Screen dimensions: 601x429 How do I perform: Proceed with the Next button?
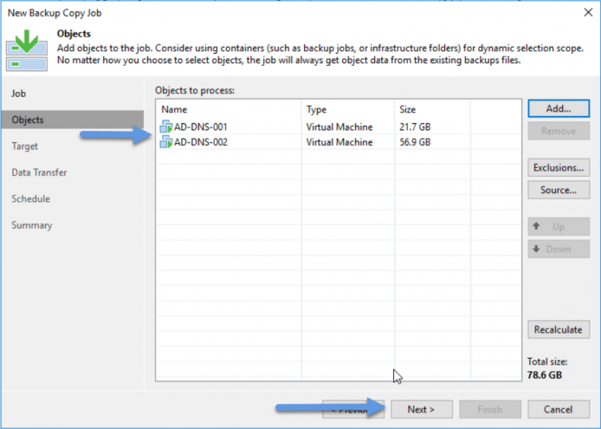pos(421,409)
